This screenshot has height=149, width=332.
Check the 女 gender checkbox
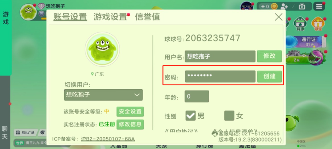pos(229,116)
